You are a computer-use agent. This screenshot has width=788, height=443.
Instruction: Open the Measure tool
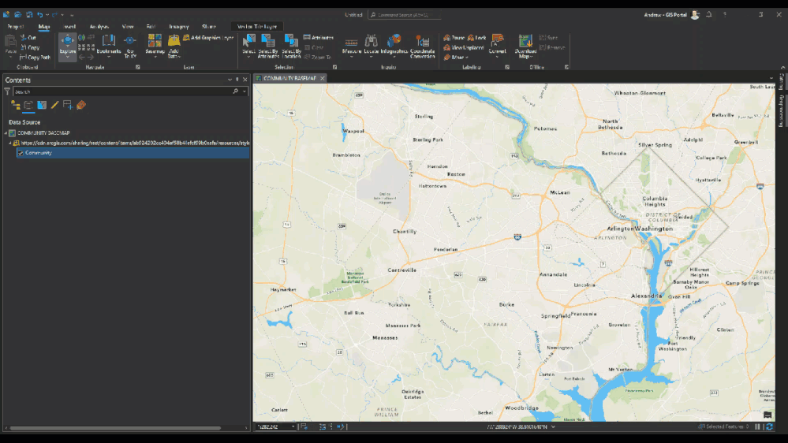pos(351,43)
